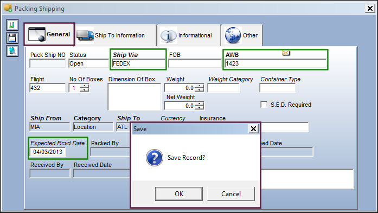Increase Weight value with up arrow
Viewport: 378px width, 213px height.
(199, 86)
